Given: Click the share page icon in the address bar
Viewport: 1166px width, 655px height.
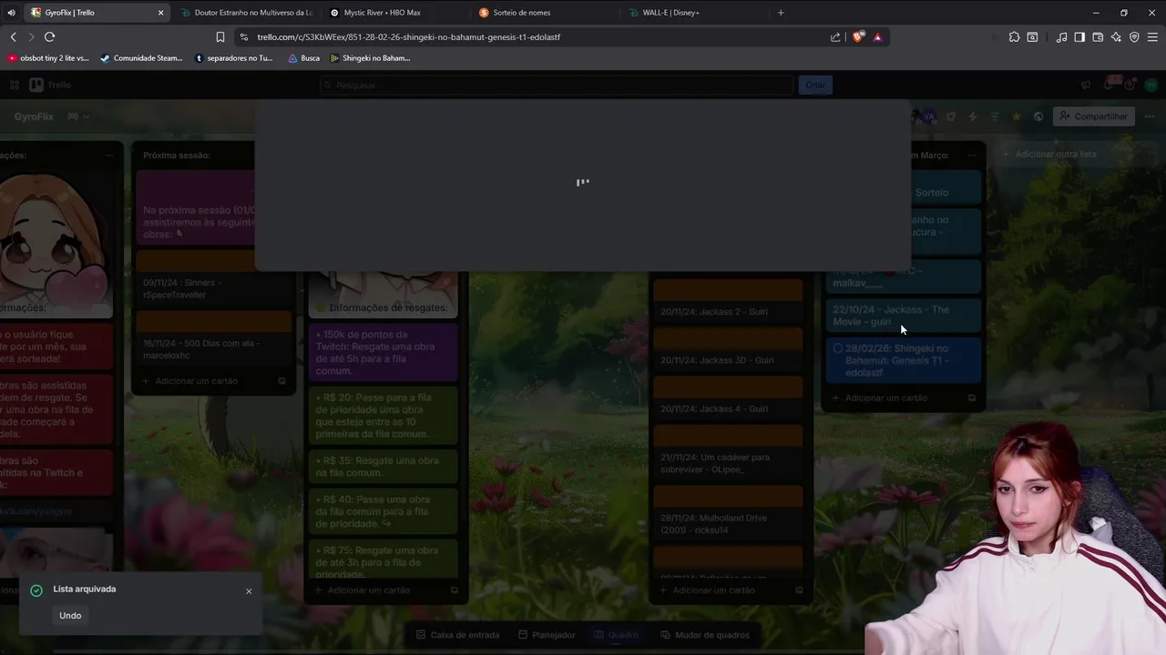Looking at the screenshot, I should [835, 37].
